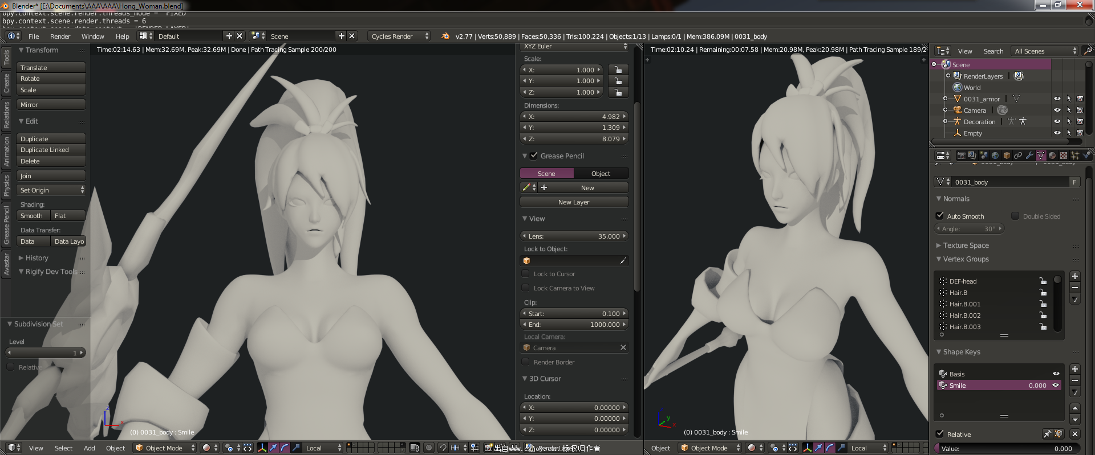Click the Duplicate Linked button
The image size is (1095, 455).
(x=51, y=150)
